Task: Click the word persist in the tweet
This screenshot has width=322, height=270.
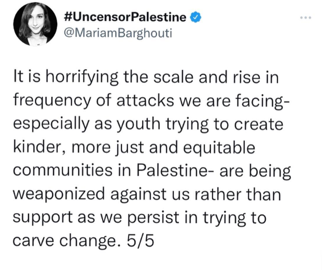Action: 153,217
